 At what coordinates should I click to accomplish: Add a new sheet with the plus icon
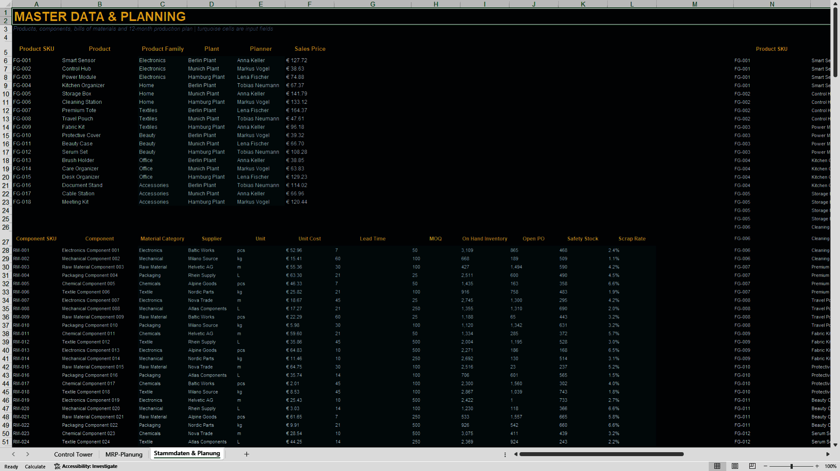[247, 454]
